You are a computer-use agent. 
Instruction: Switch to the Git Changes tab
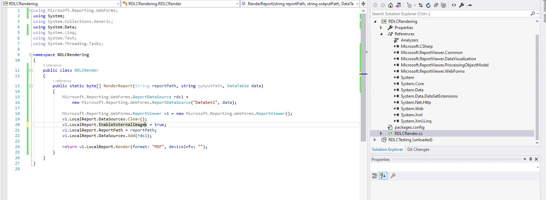(418, 149)
